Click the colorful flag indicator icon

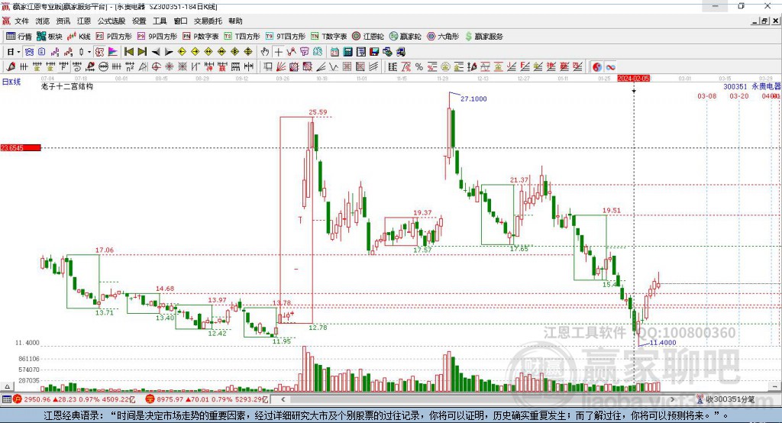(x=113, y=52)
